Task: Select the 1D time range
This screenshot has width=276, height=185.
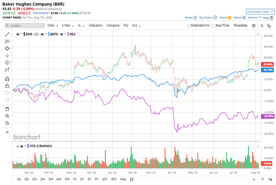Action: pyautogui.click(x=19, y=179)
